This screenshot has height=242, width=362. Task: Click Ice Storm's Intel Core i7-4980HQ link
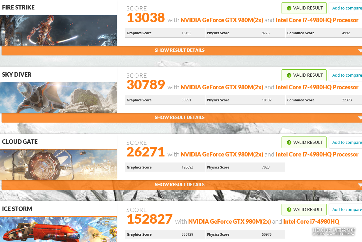311,222
